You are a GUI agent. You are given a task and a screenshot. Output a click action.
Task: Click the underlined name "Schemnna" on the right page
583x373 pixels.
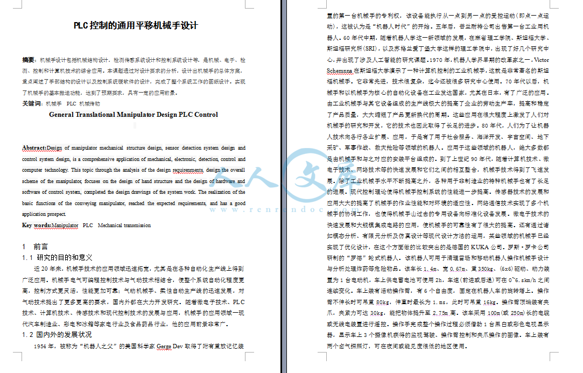(340, 71)
